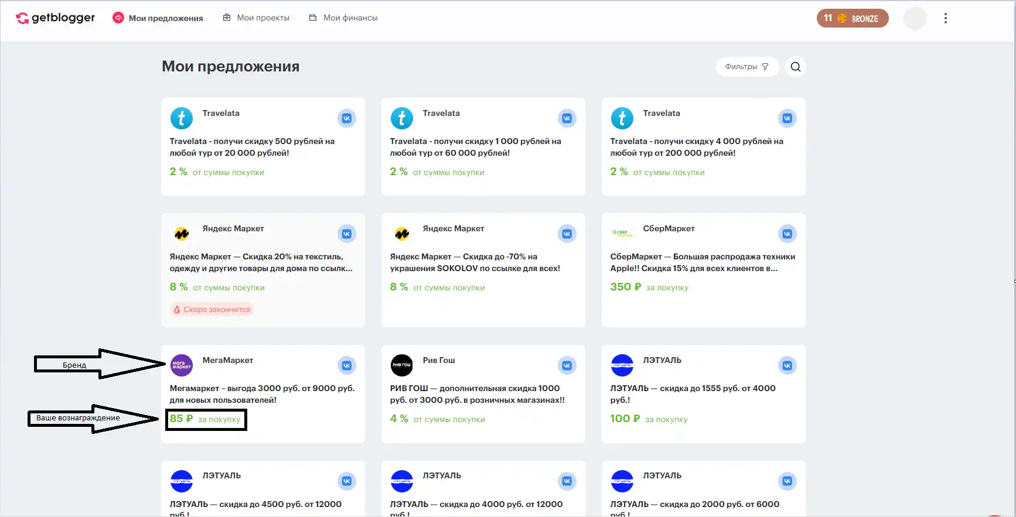Click ЛЭТУАЛЬ logo on 4000 руб. offer
Image resolution: width=1016 pixels, height=517 pixels.
[x=402, y=481]
